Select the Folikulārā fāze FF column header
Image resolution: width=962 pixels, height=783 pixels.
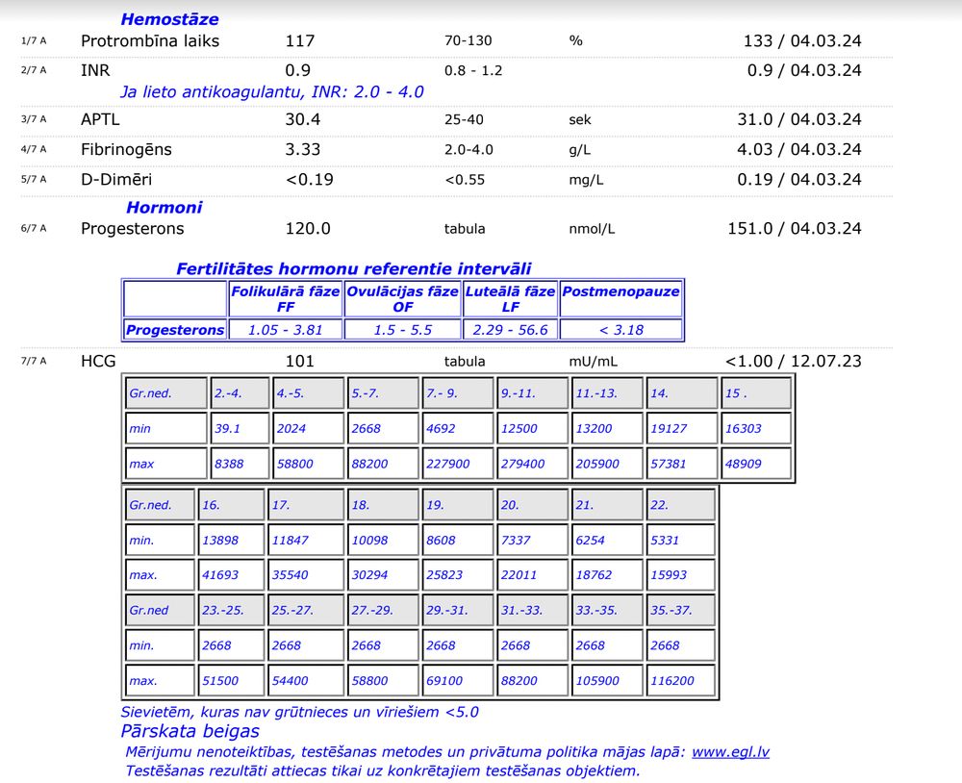(x=286, y=299)
